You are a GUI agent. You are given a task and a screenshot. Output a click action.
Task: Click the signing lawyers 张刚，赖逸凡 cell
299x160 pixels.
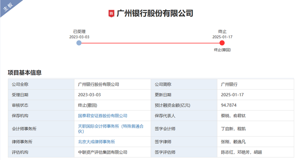[x=234, y=142]
